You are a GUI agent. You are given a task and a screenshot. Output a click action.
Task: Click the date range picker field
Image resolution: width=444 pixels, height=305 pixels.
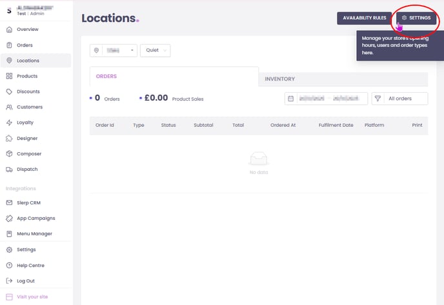[326, 99]
